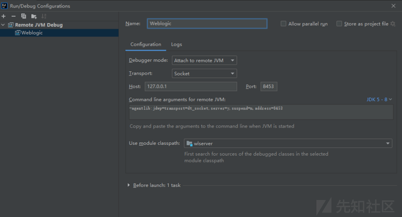
Task: Select the Configuration tab
Action: [146, 44]
